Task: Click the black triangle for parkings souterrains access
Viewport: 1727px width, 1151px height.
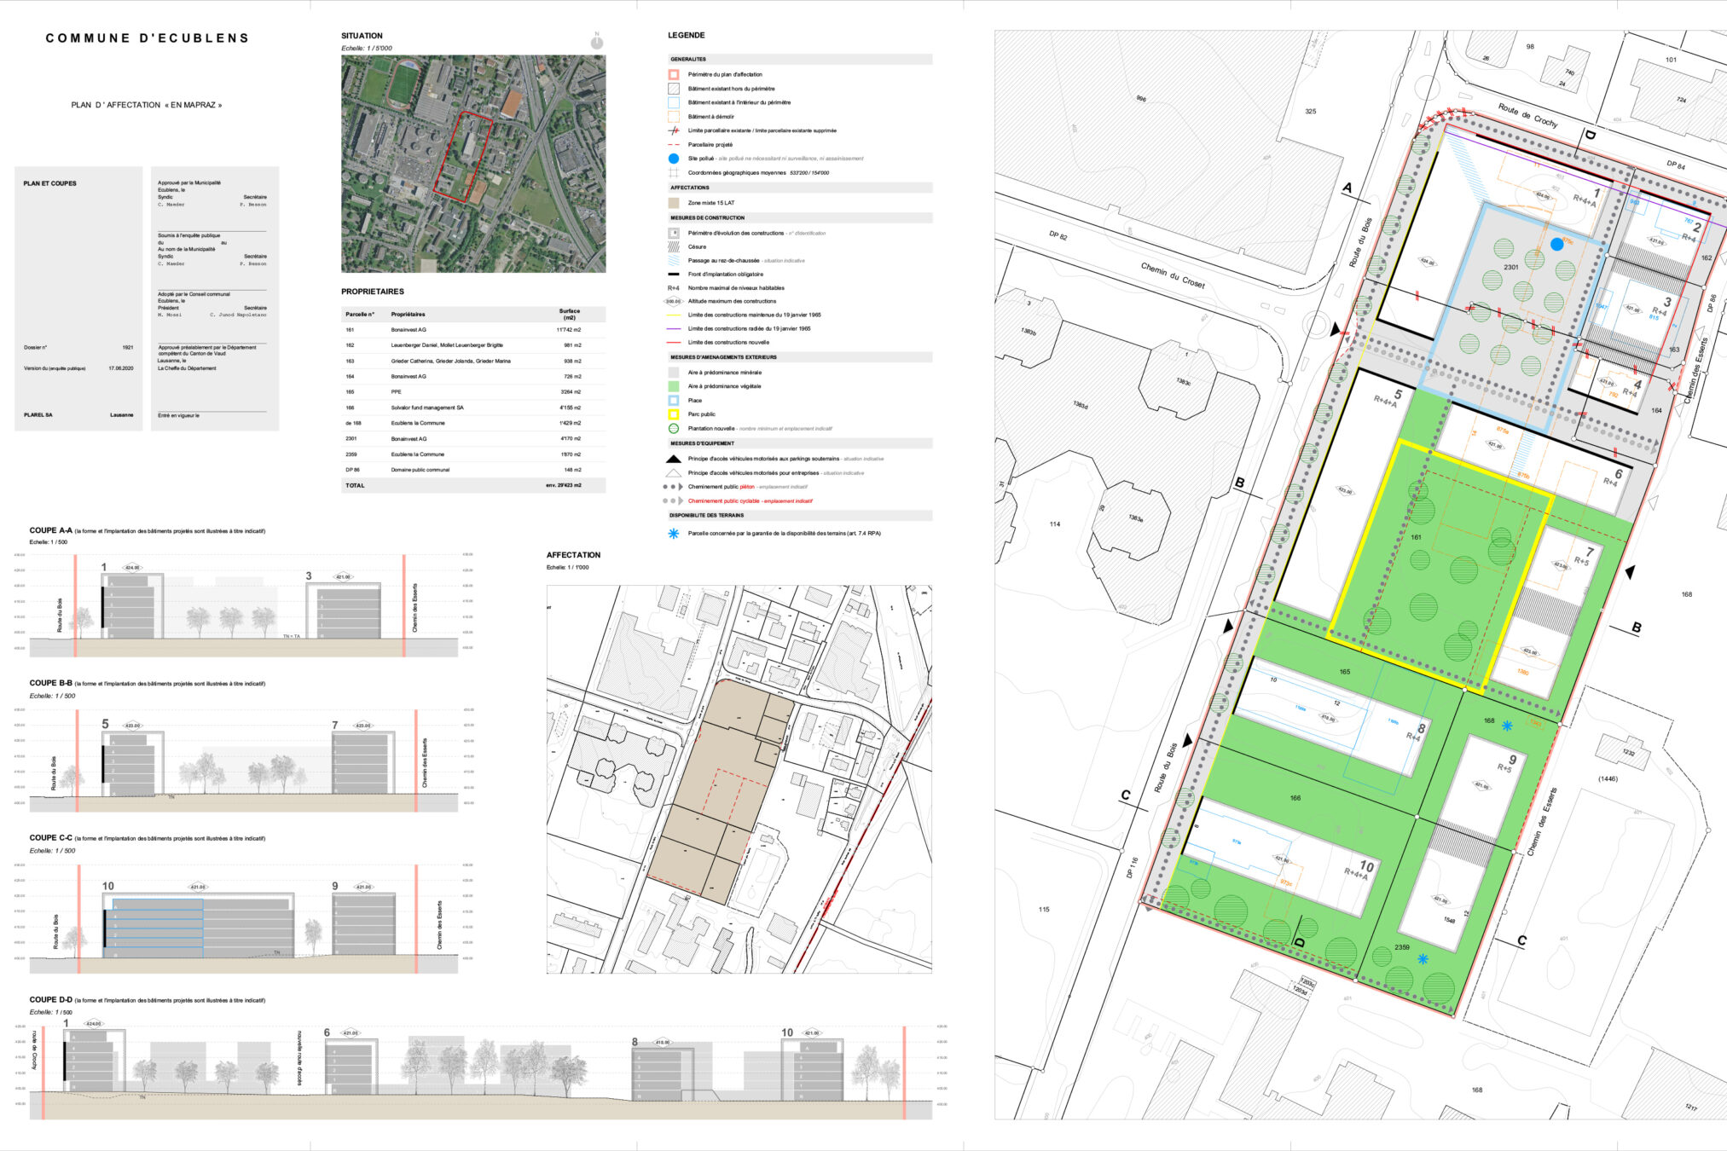Action: (673, 459)
